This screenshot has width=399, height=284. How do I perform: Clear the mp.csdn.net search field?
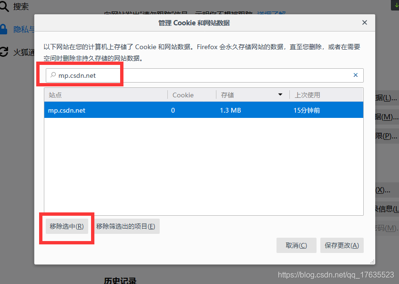click(x=356, y=75)
